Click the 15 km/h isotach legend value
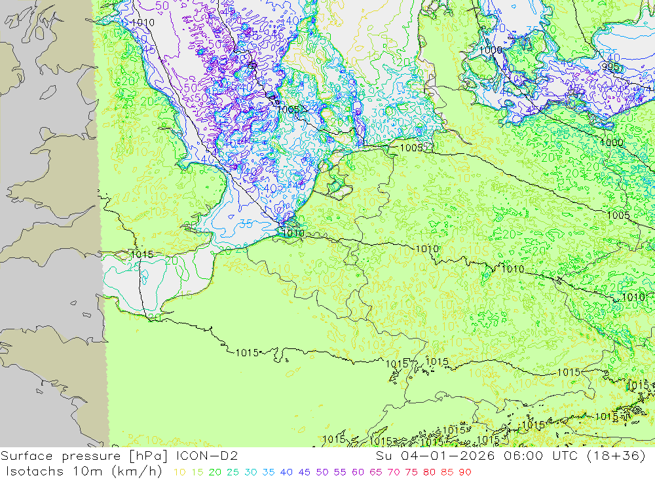 (x=197, y=472)
